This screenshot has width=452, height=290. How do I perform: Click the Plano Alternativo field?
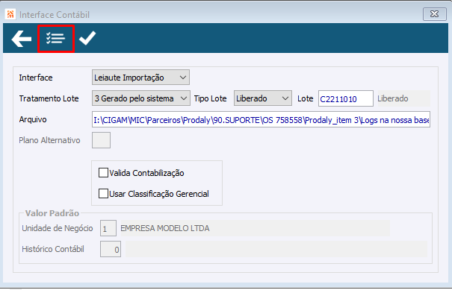[x=101, y=140]
